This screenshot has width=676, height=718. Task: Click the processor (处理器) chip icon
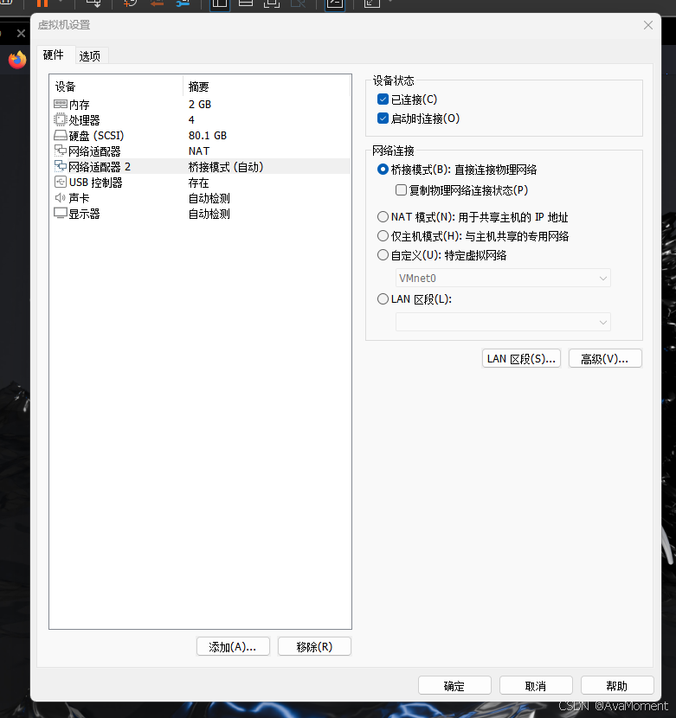coord(60,120)
